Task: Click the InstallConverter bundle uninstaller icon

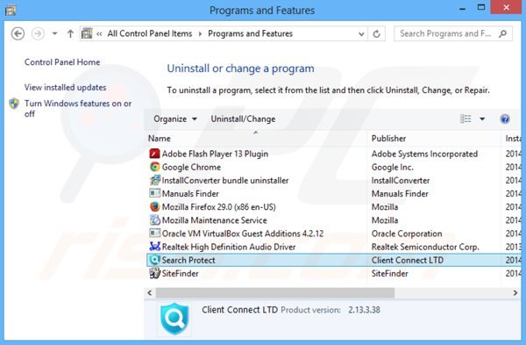Action: (154, 180)
